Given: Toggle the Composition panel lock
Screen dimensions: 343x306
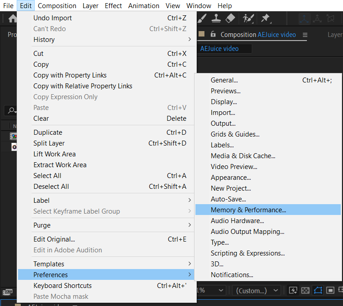Looking at the screenshot, I should point(213,35).
